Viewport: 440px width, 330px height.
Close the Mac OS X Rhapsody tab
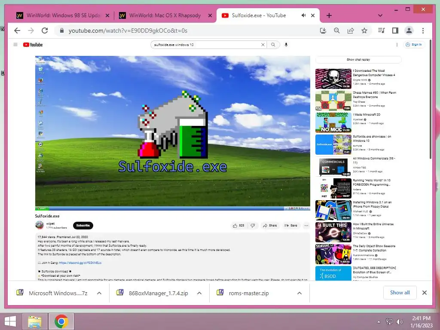point(210,15)
